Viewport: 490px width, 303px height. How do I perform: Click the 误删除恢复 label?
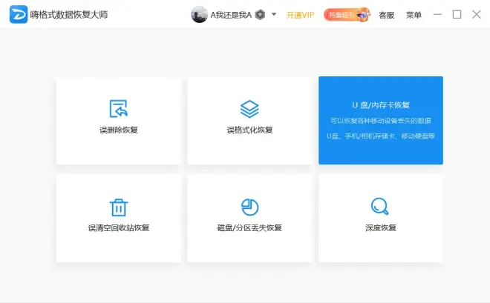(x=119, y=130)
